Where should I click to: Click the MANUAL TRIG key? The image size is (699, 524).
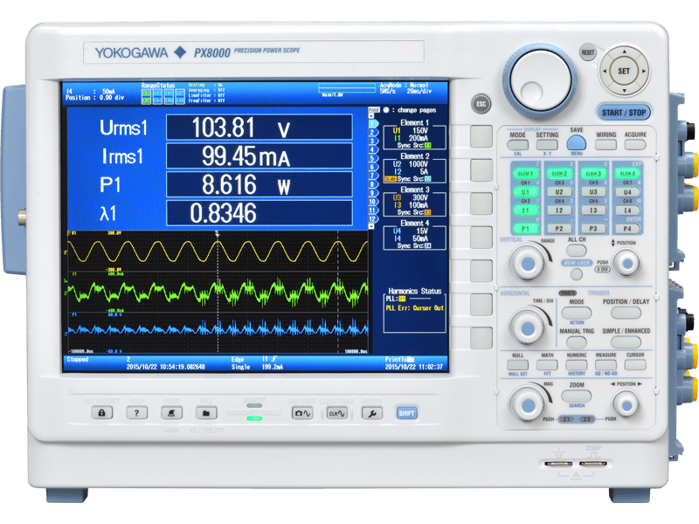point(577,341)
